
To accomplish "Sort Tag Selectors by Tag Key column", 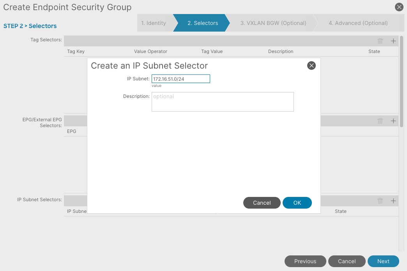I will point(76,51).
